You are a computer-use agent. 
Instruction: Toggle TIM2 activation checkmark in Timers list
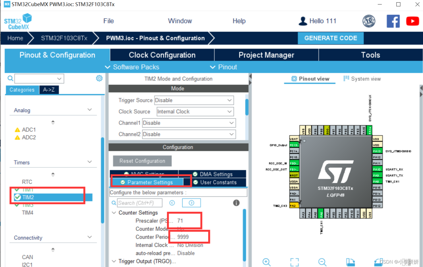17,197
